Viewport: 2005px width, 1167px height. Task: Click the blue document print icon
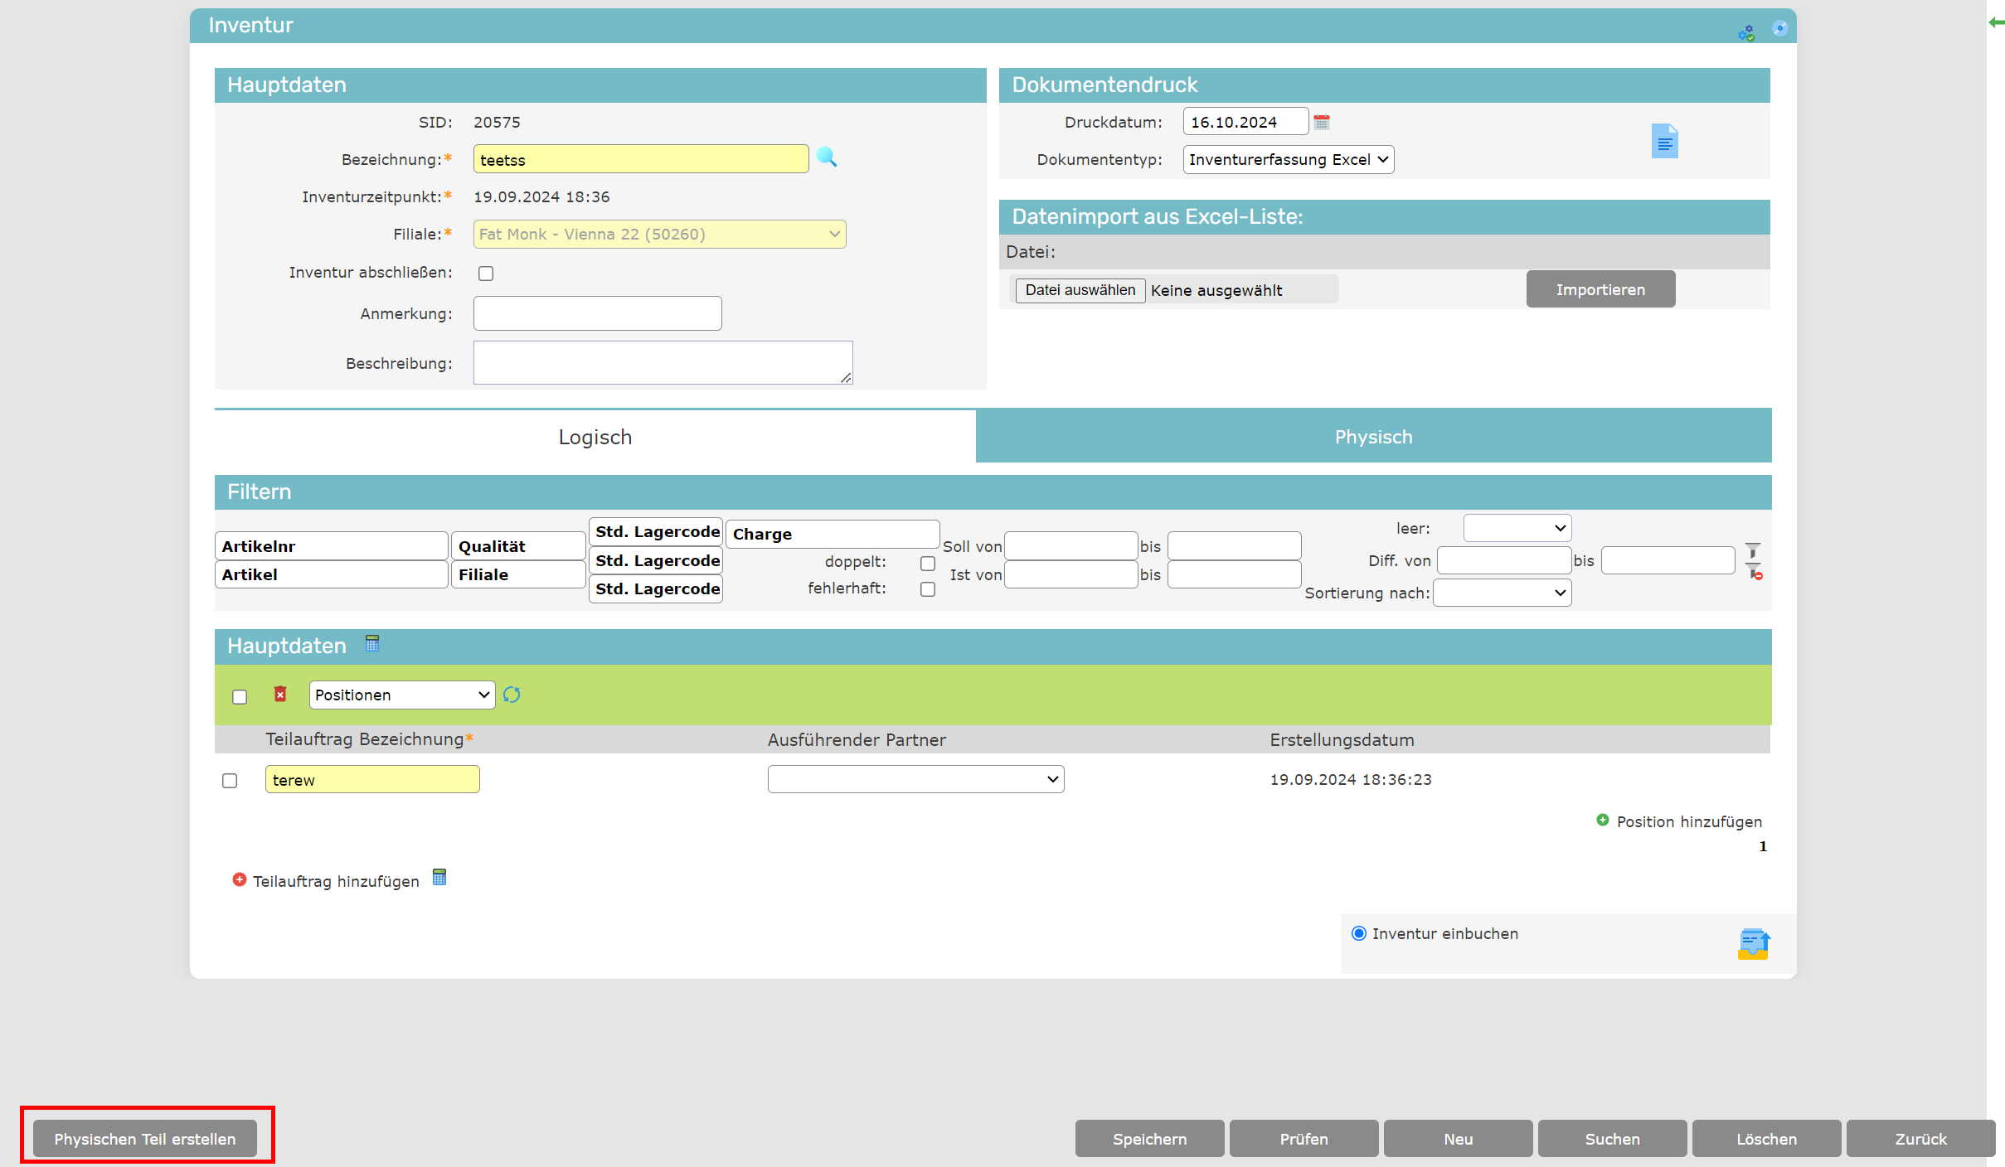[1663, 141]
